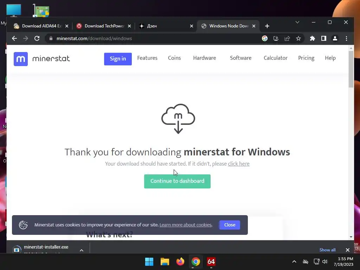Click the cookie icon in banner

23,225
